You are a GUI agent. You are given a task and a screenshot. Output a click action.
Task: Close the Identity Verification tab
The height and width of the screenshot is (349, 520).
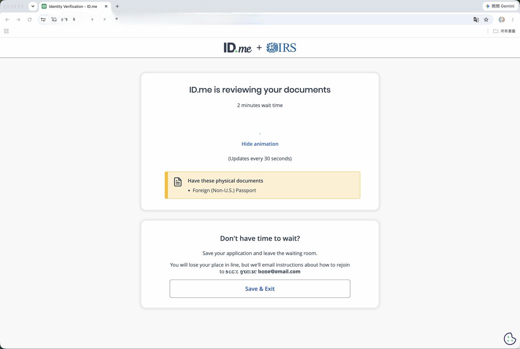click(x=106, y=7)
